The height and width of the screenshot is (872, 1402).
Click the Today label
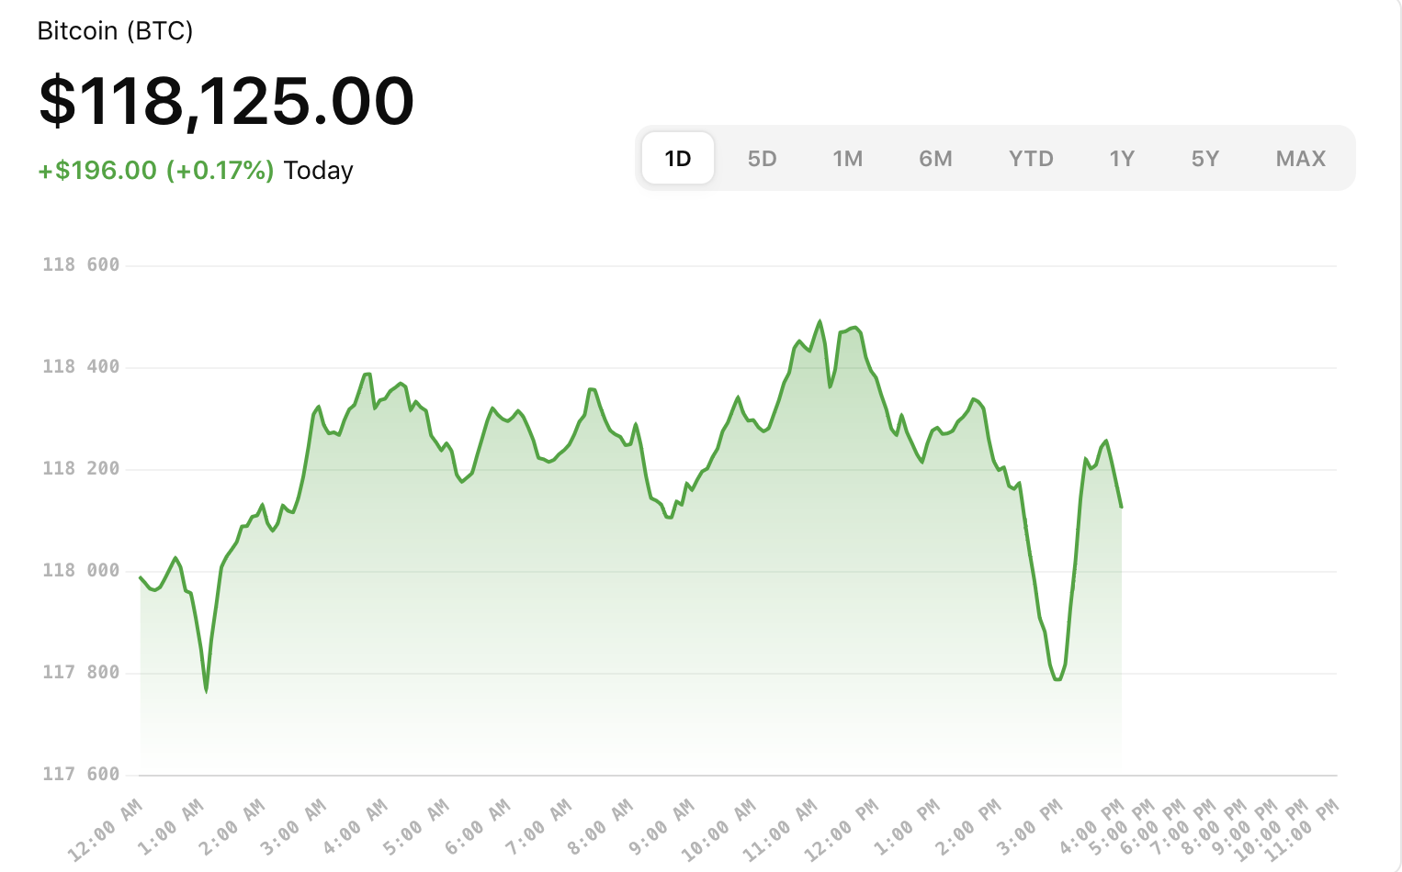point(318,171)
